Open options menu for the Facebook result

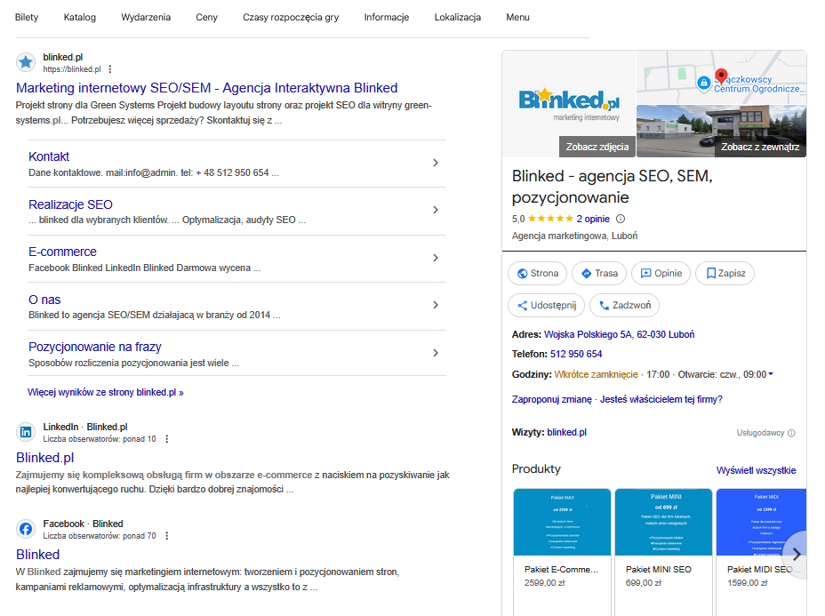pyautogui.click(x=166, y=536)
